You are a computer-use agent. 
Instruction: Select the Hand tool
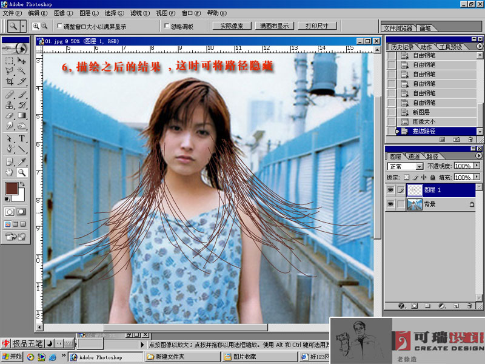click(10, 172)
